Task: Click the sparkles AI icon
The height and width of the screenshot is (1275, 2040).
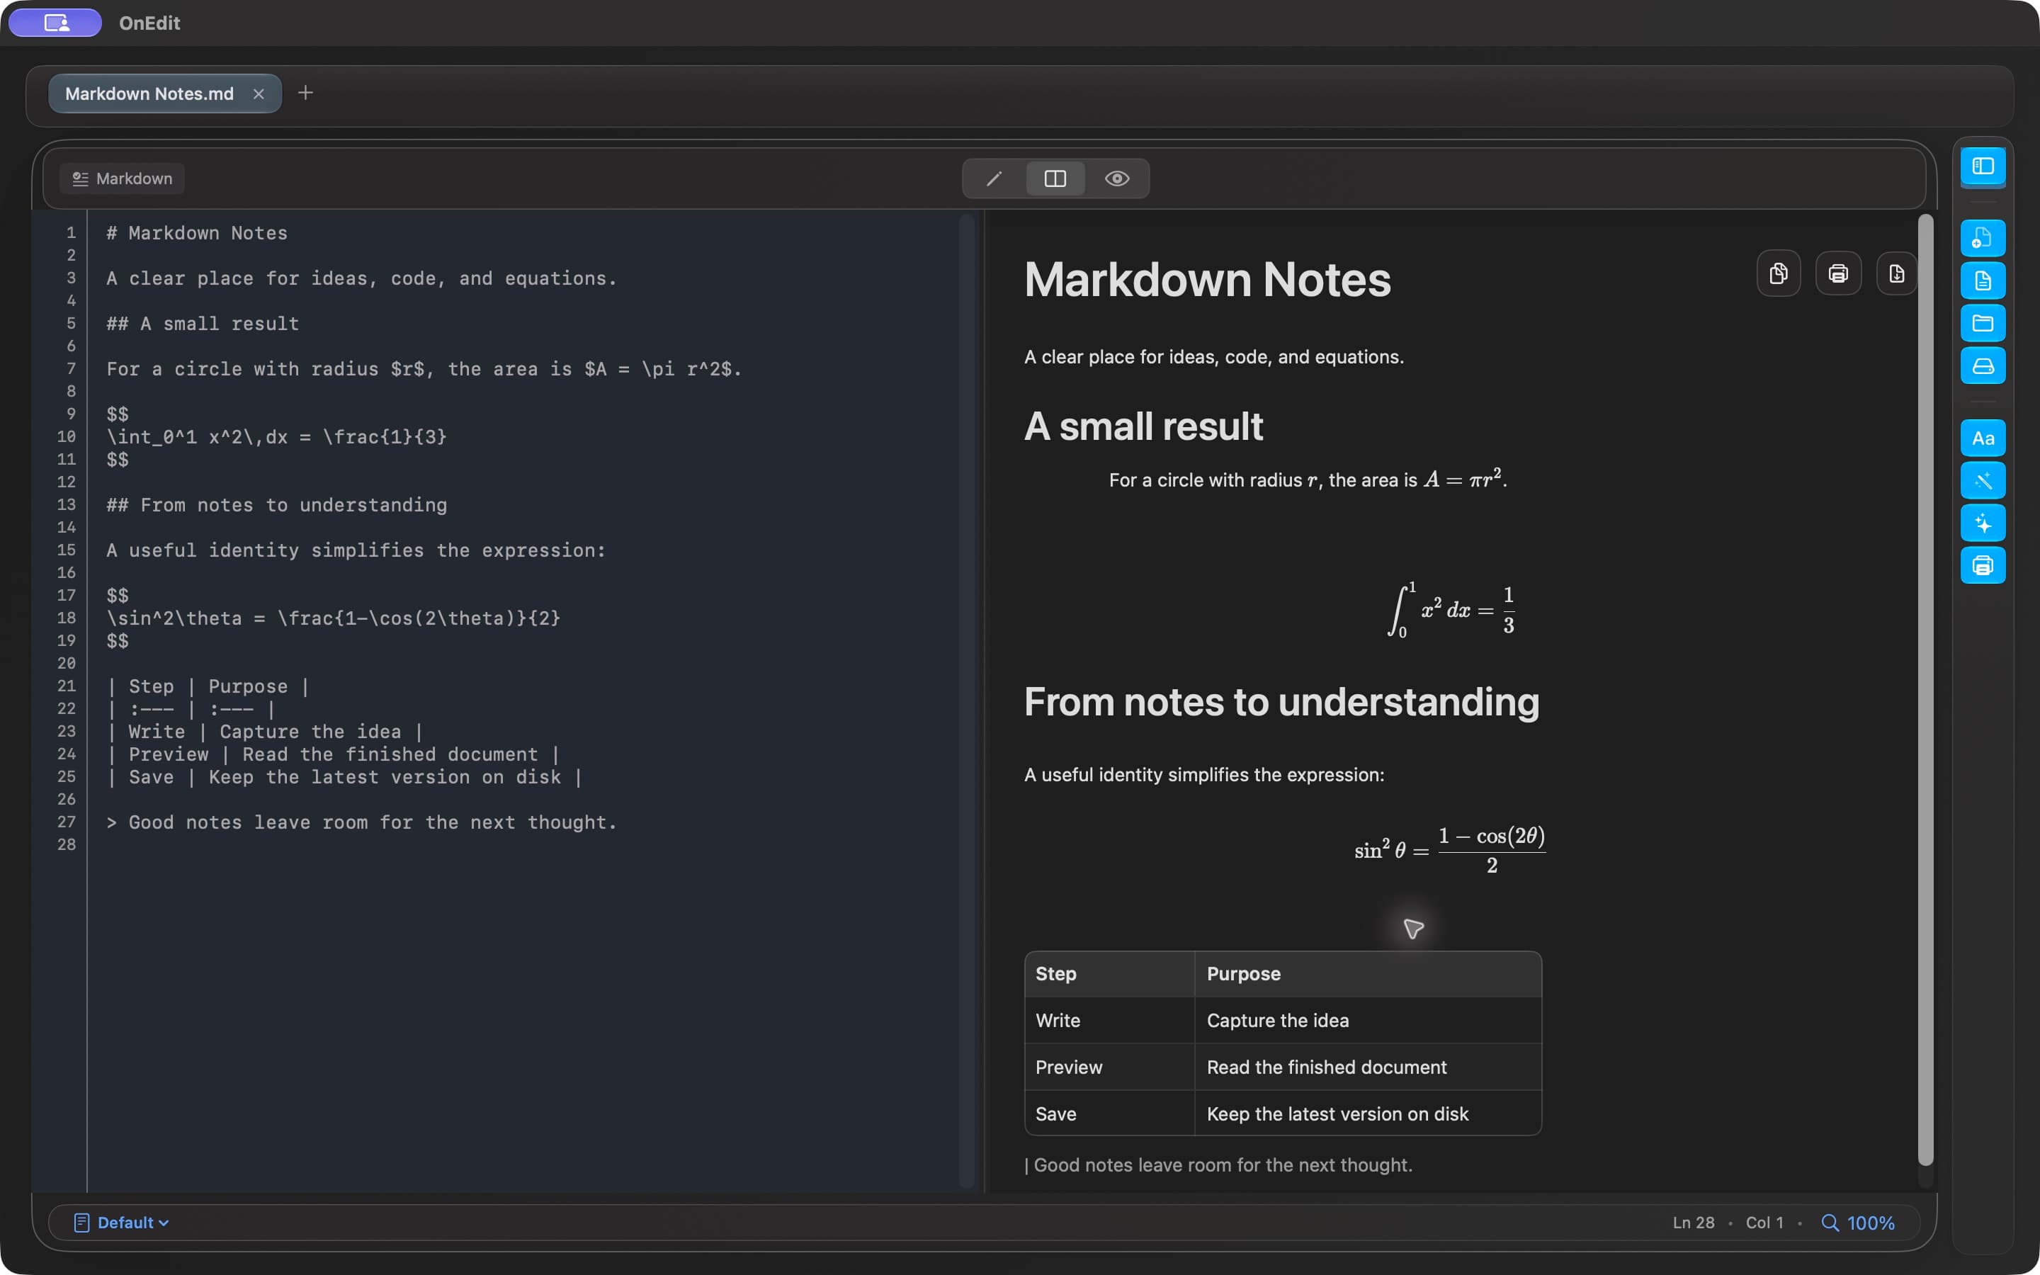Action: pos(1983,523)
